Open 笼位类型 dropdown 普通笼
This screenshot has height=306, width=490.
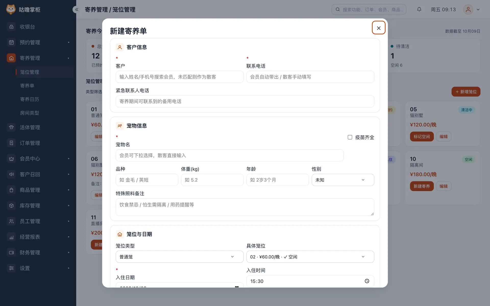pos(179,257)
